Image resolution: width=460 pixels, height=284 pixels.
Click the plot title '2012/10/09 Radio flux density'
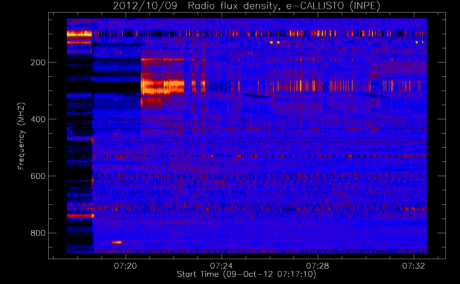click(246, 6)
